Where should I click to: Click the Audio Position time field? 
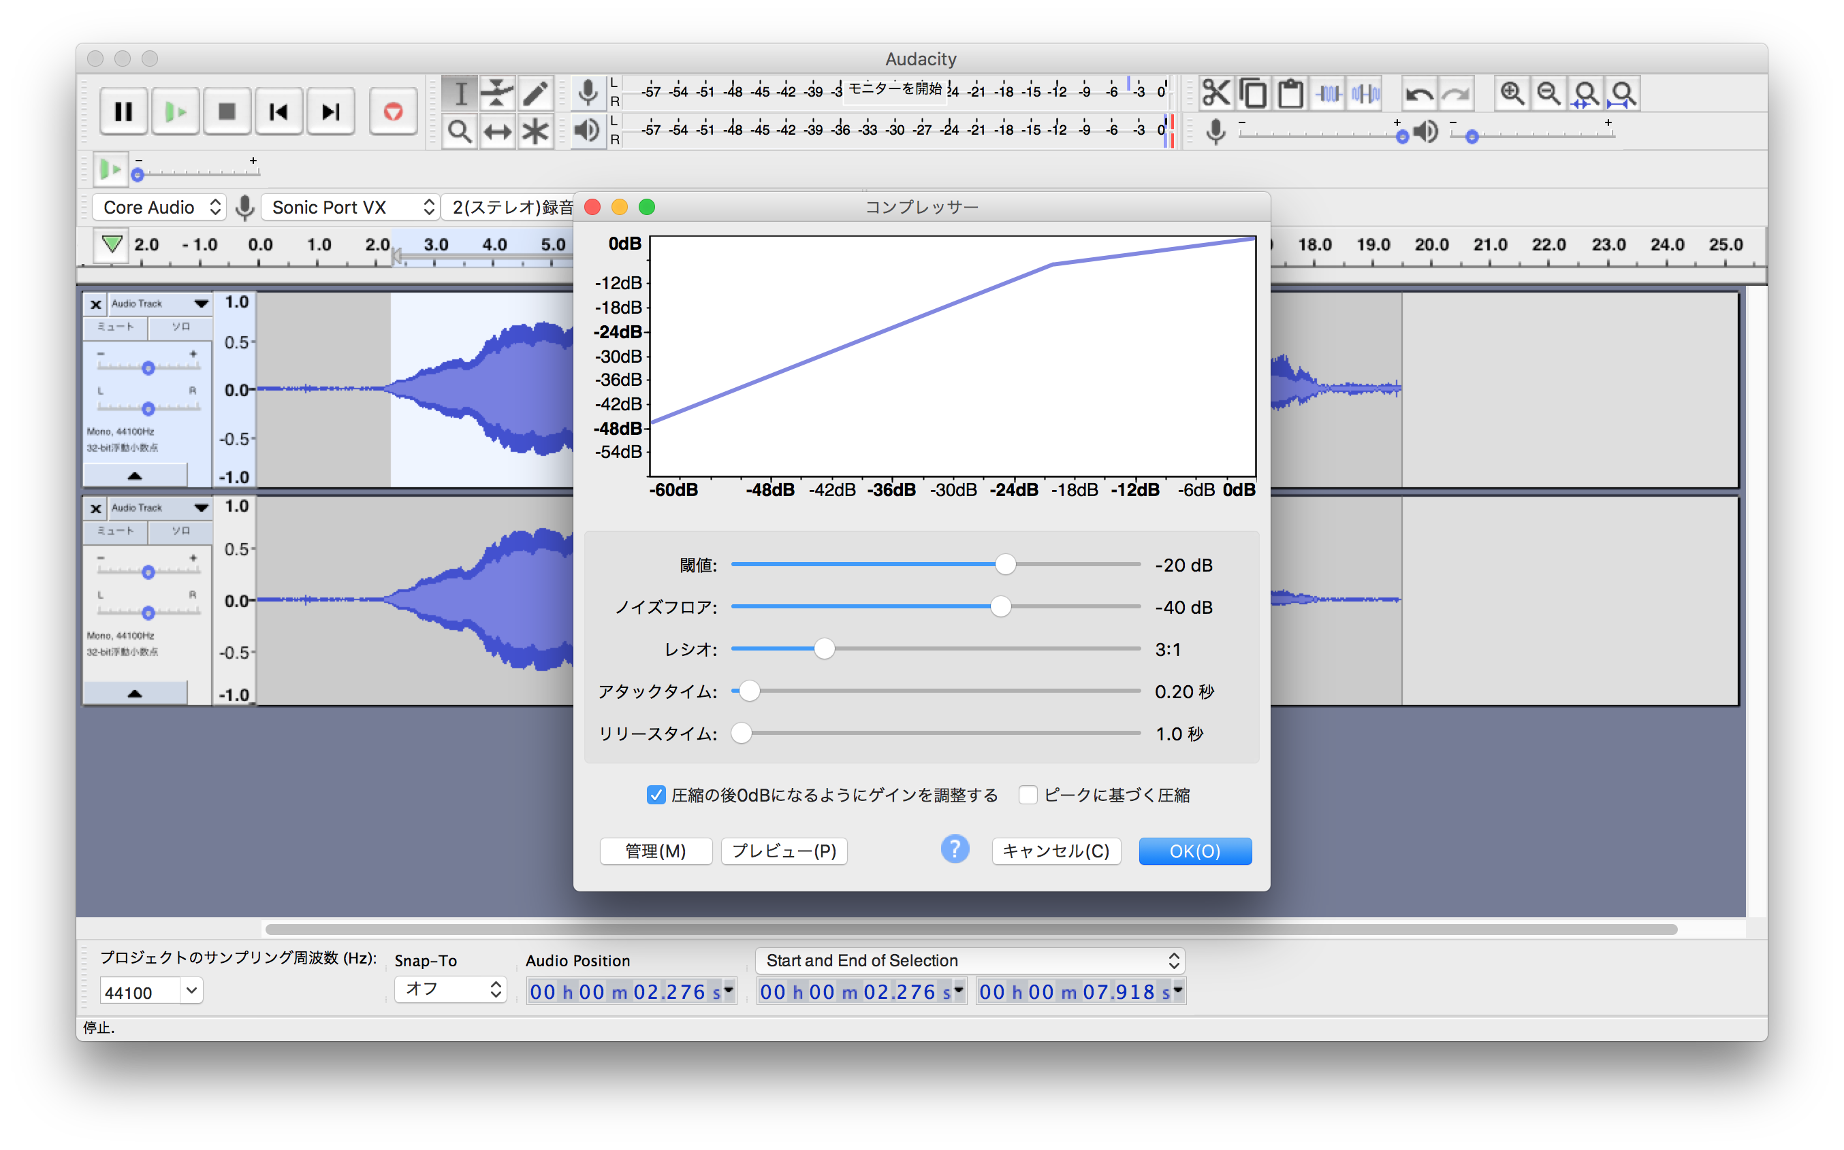631,992
